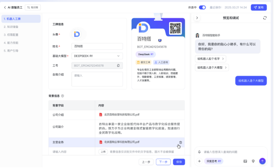Edit the 公司简介 content text
Screen dimensions: 275x168
click(x=139, y=128)
